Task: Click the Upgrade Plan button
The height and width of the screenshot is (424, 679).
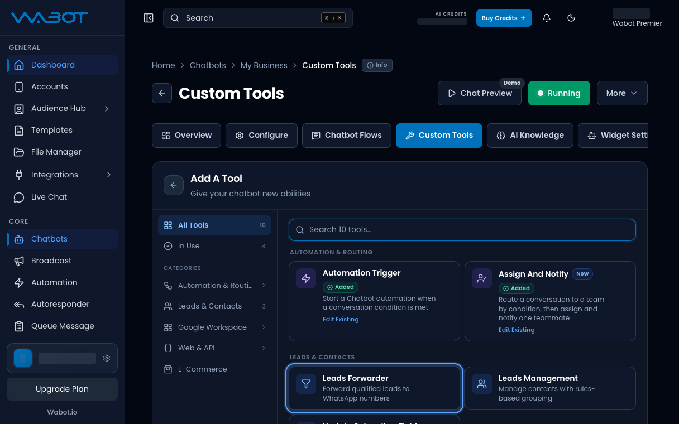Action: point(62,389)
